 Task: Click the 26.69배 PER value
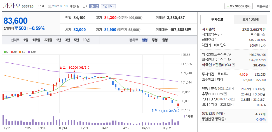click(246, 89)
